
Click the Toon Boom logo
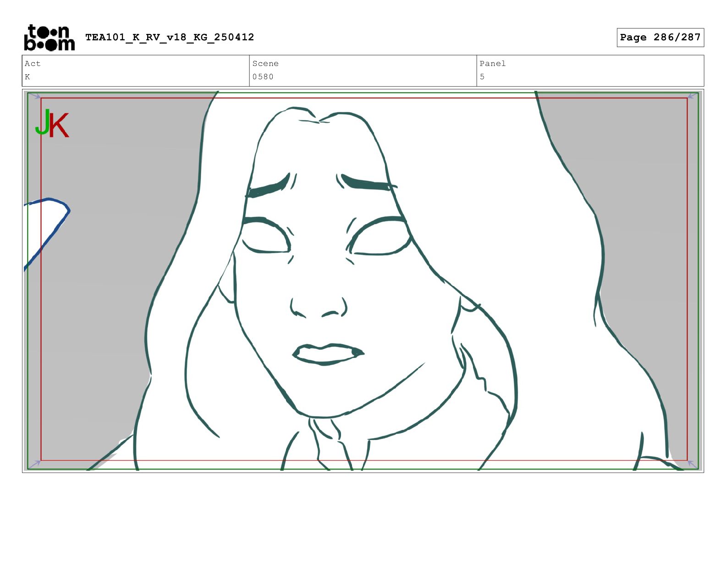(x=49, y=38)
